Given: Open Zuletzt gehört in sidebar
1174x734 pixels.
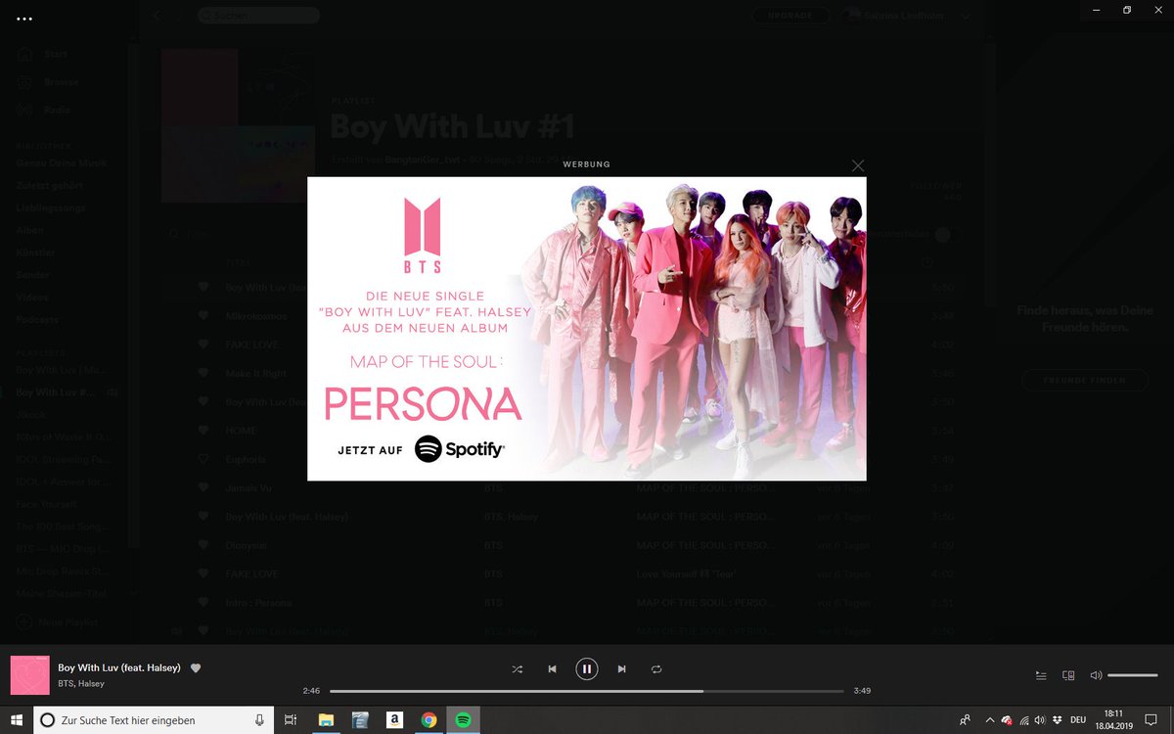Looking at the screenshot, I should pos(50,185).
